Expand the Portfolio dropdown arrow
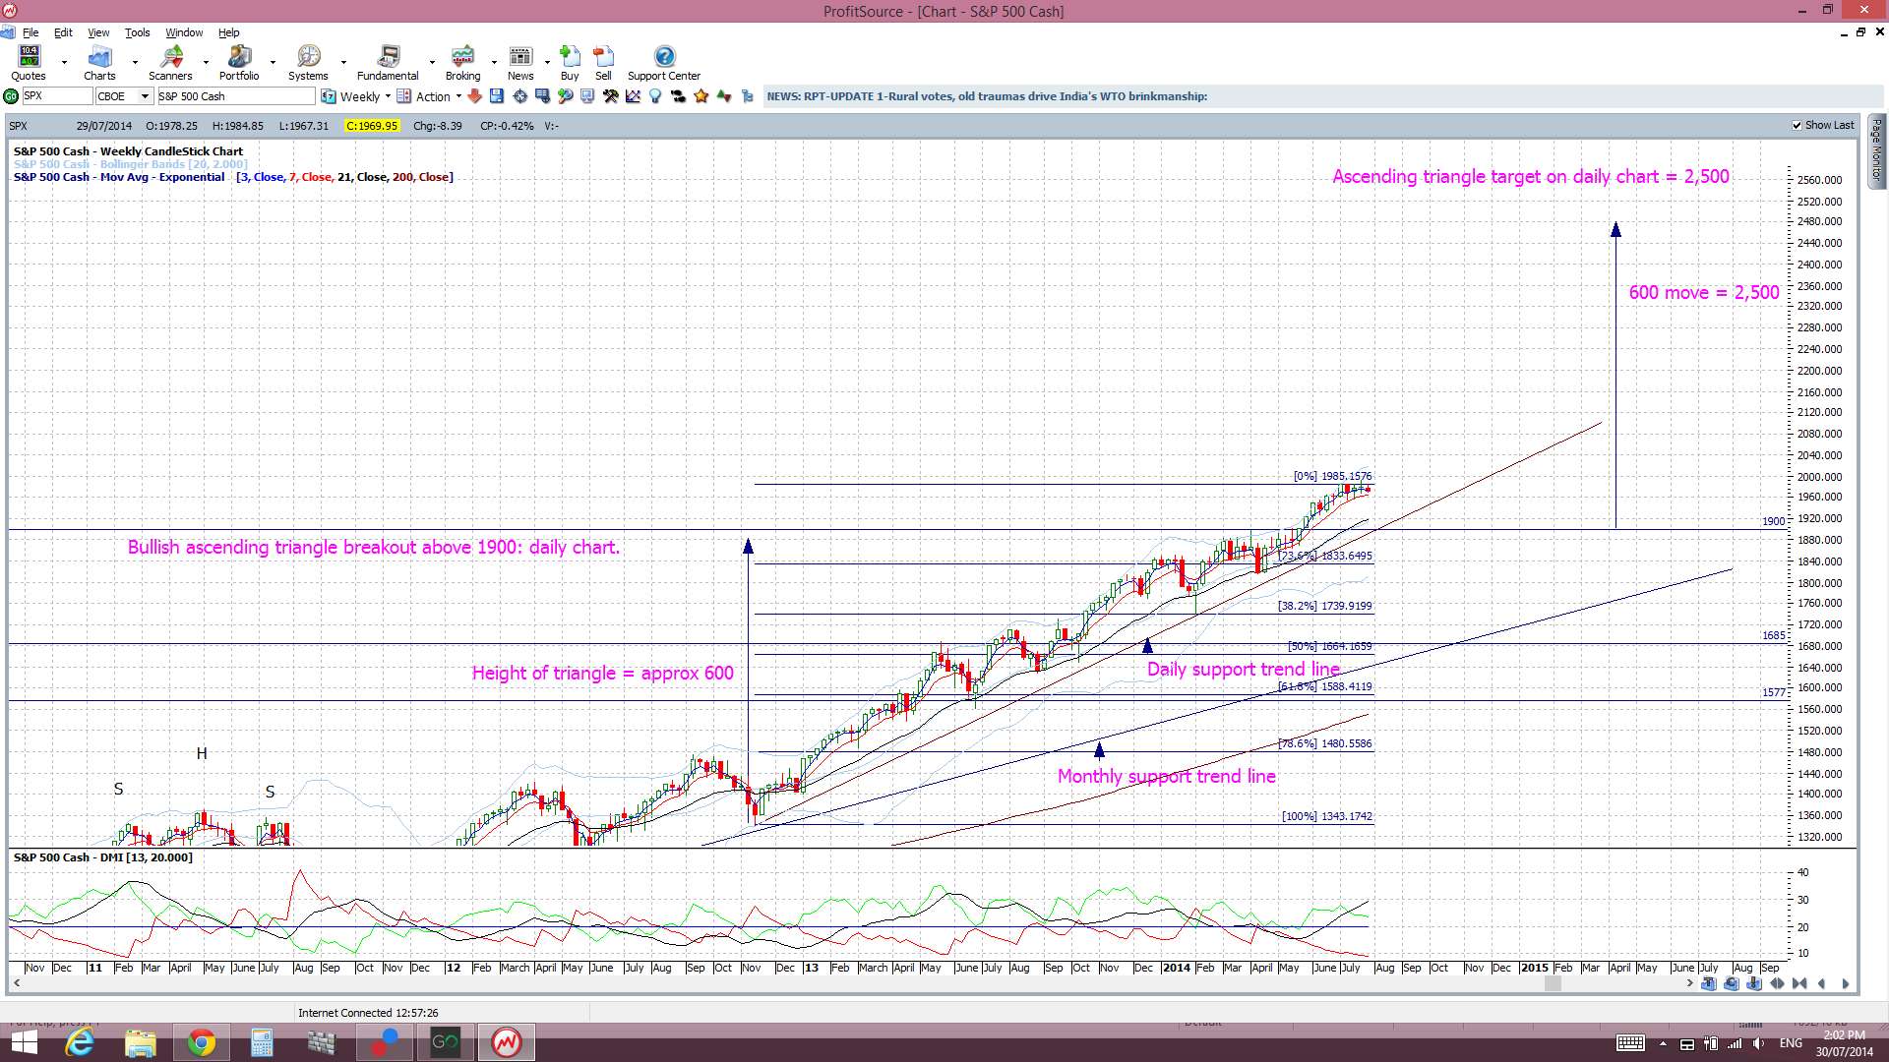This screenshot has height=1062, width=1889. [x=273, y=63]
